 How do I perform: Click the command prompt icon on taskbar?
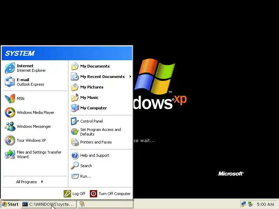(x=25, y=204)
